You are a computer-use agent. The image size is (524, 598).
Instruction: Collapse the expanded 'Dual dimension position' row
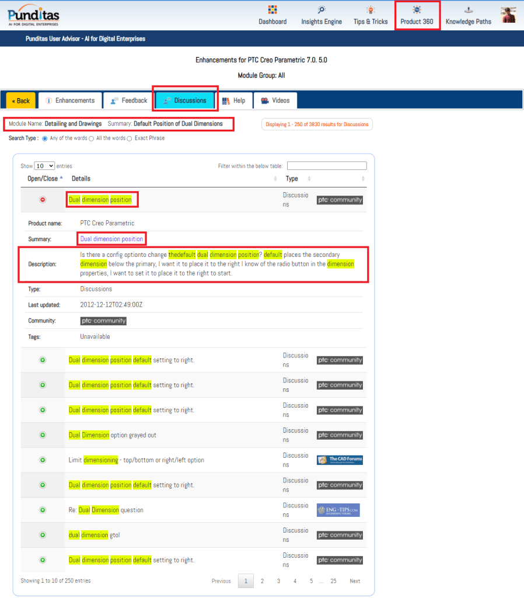click(43, 200)
